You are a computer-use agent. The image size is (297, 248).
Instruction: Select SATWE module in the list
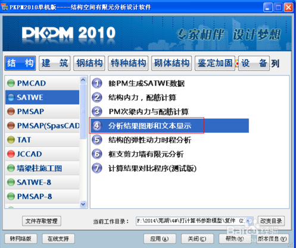click(x=42, y=97)
